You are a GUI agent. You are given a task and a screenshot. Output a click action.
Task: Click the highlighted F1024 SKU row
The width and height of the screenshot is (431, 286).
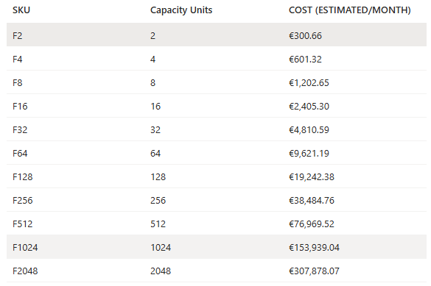tap(217, 247)
